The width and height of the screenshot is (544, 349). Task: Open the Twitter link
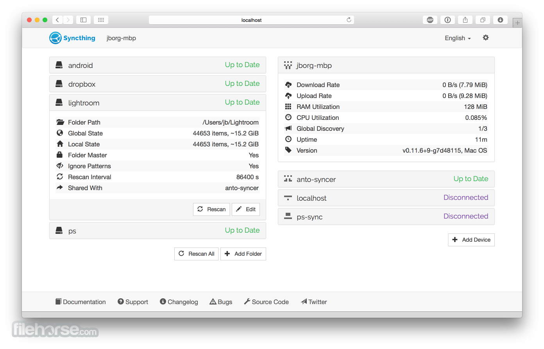point(314,302)
